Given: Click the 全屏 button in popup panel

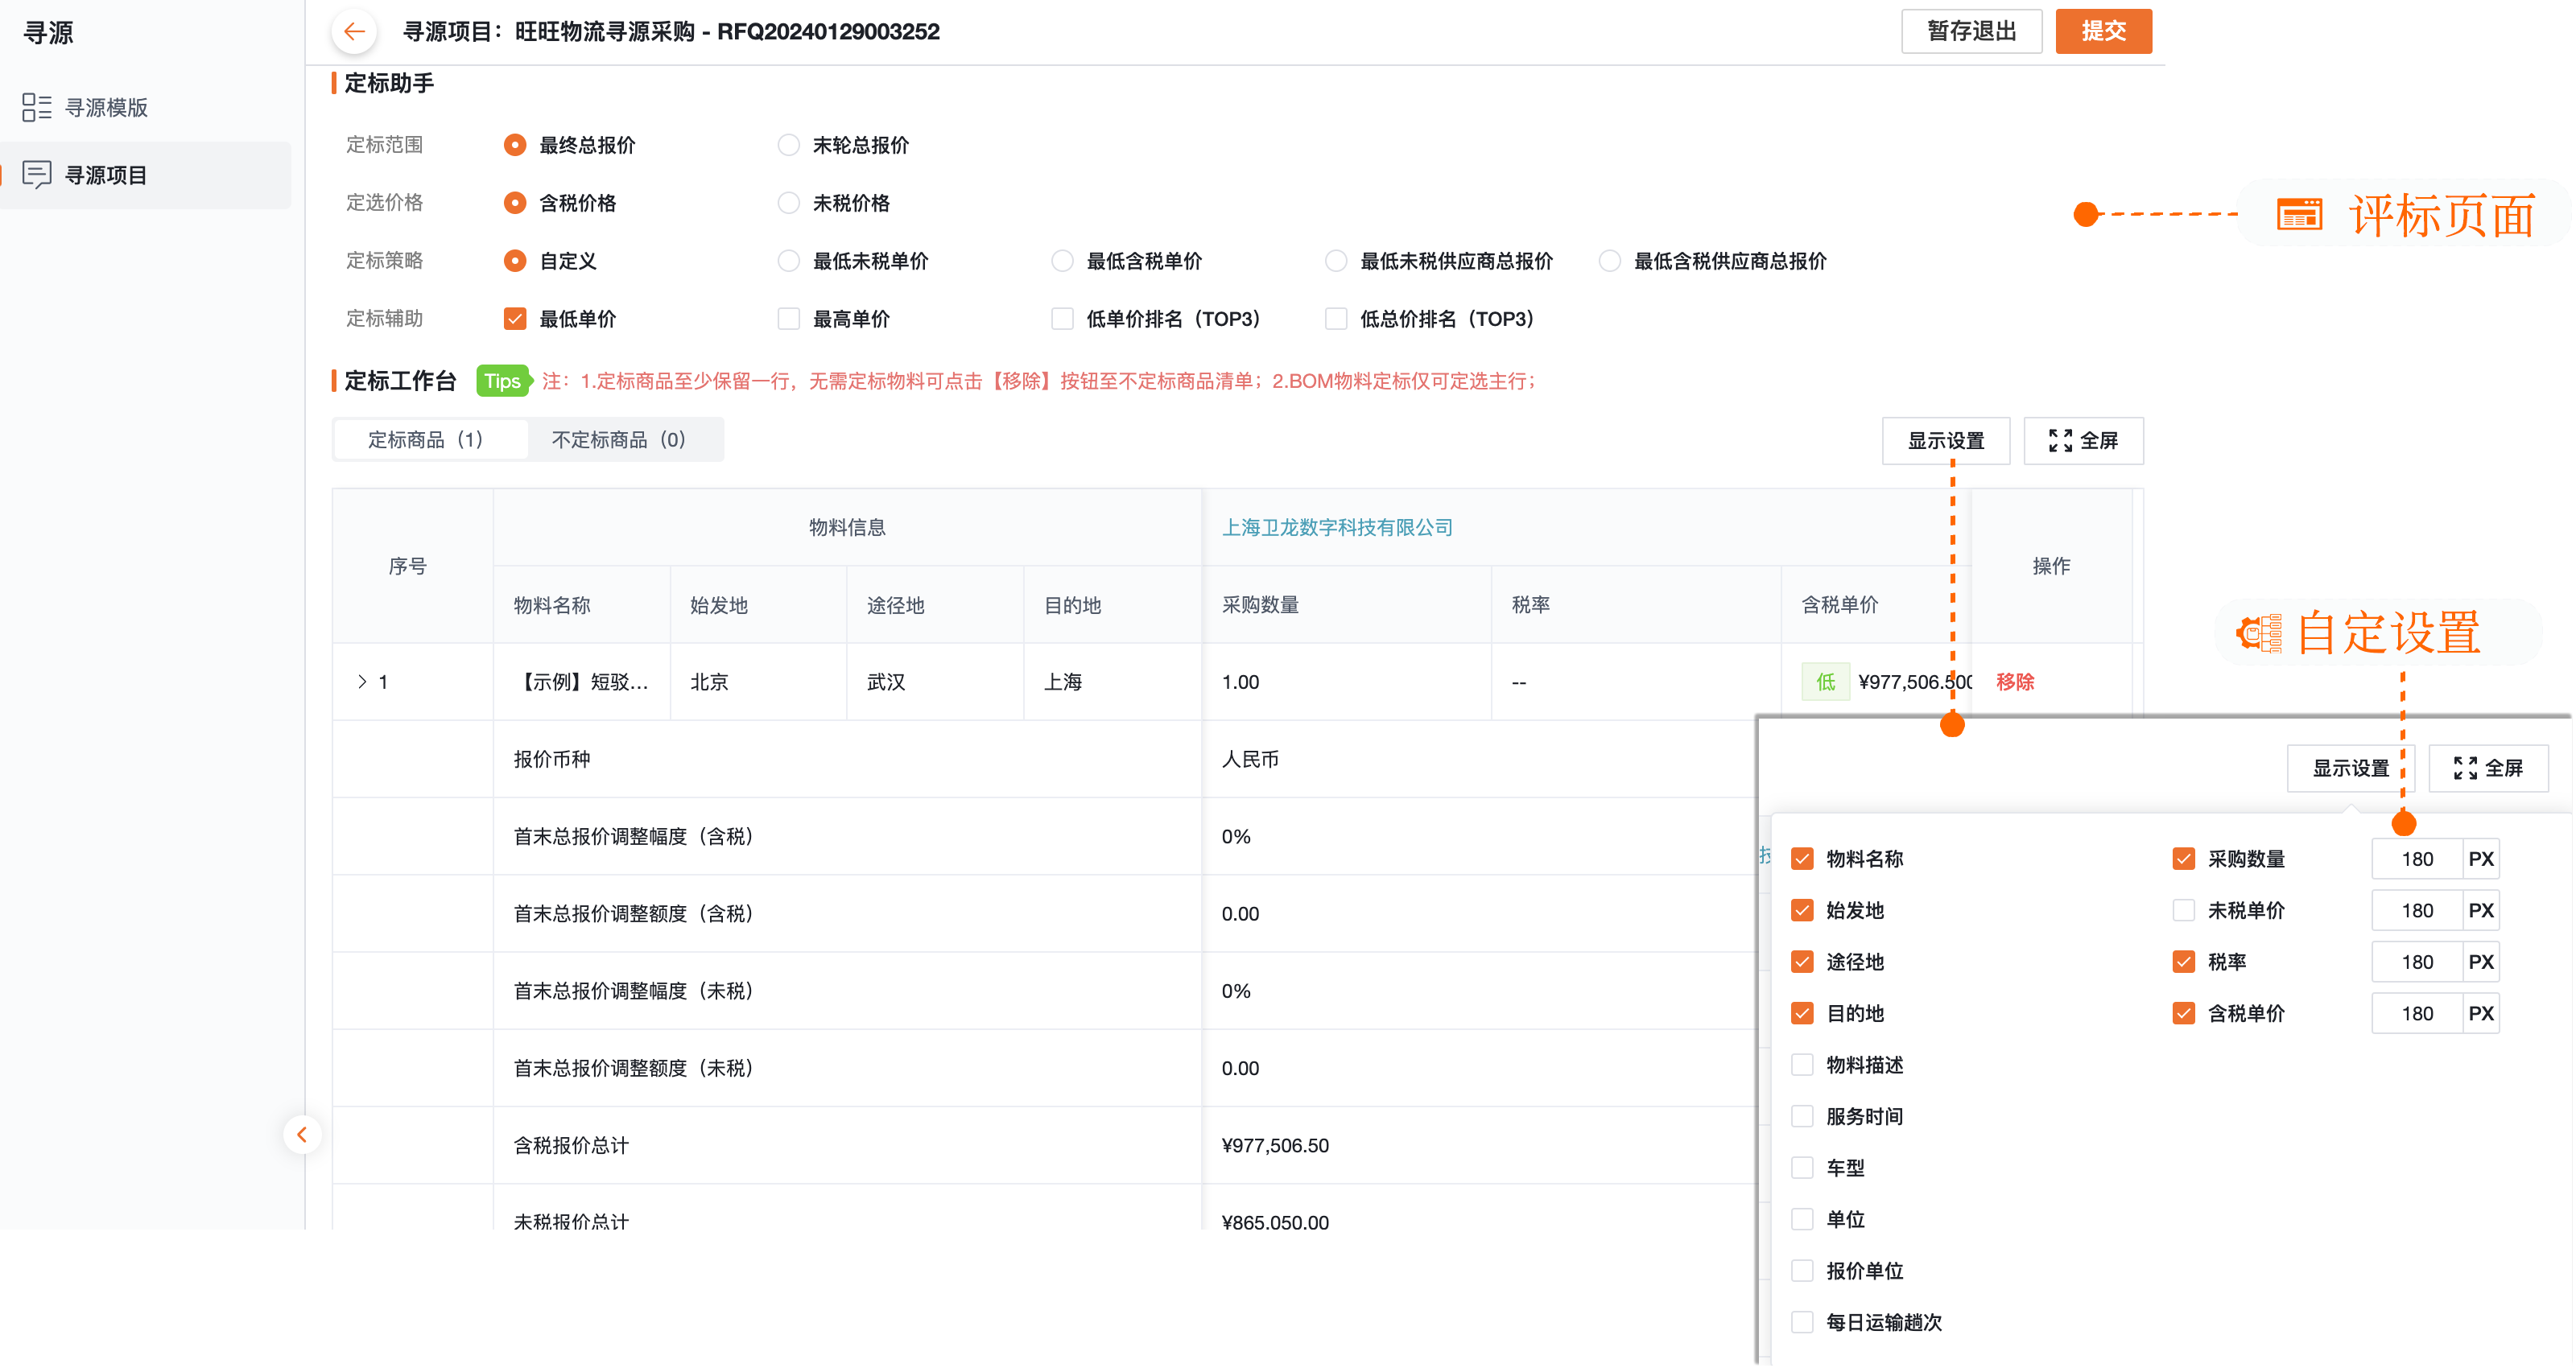Looking at the screenshot, I should point(2488,768).
